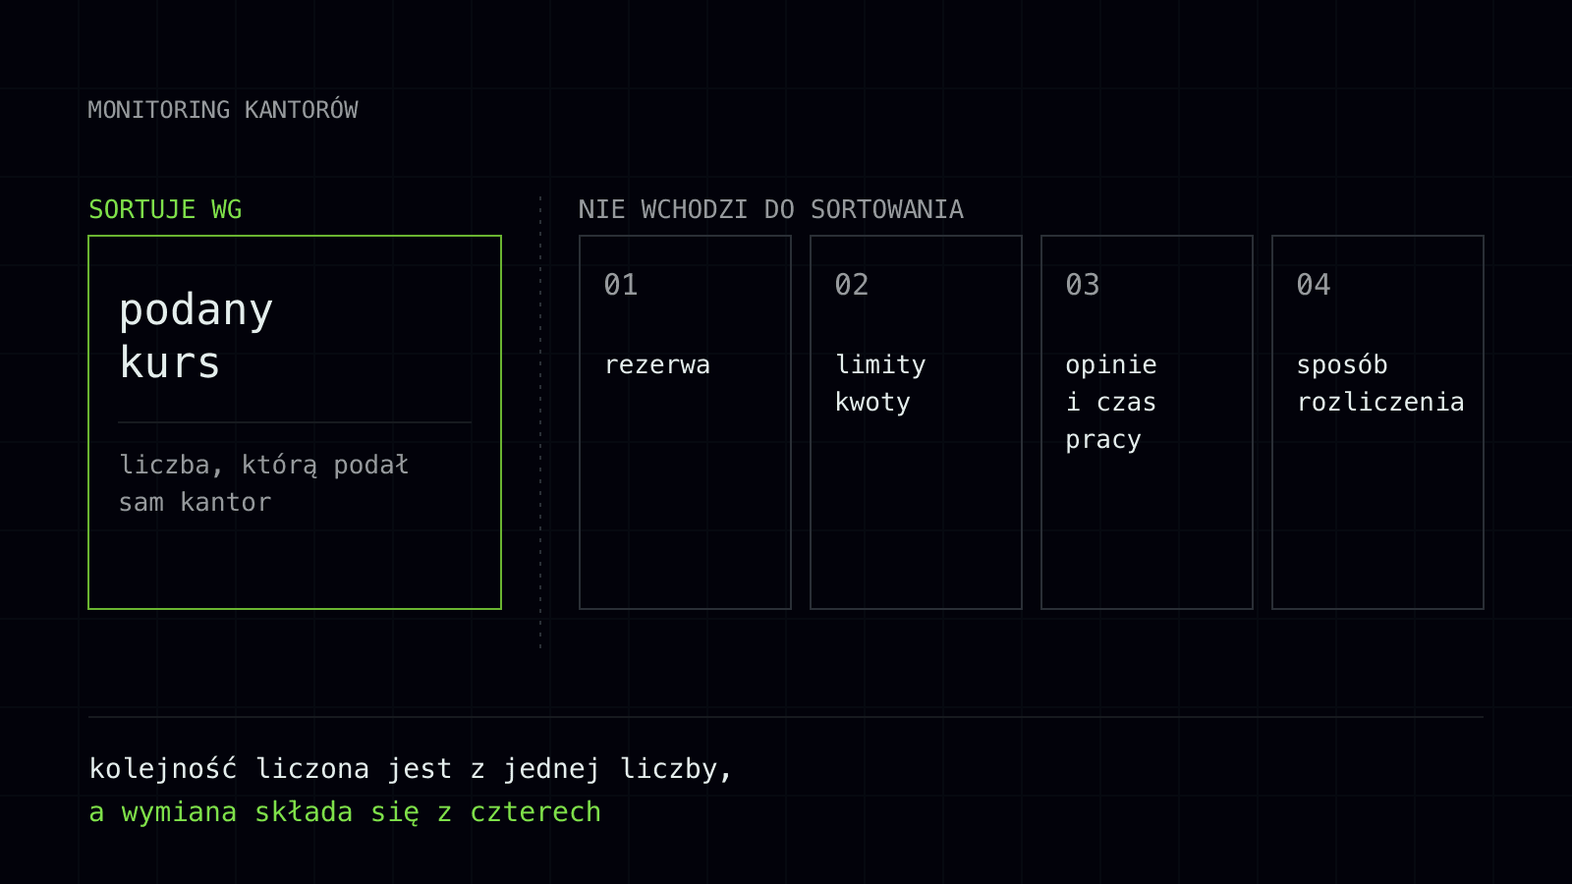Viewport: 1572px width, 884px height.
Task: Click the 'SORTUJE WG' green label
Action: tap(165, 209)
